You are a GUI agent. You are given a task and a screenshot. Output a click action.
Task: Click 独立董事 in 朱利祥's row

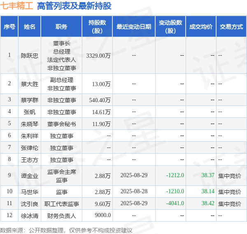pos(62,136)
